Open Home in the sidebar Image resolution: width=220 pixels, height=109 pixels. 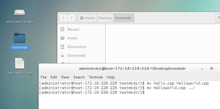[x=72, y=38]
